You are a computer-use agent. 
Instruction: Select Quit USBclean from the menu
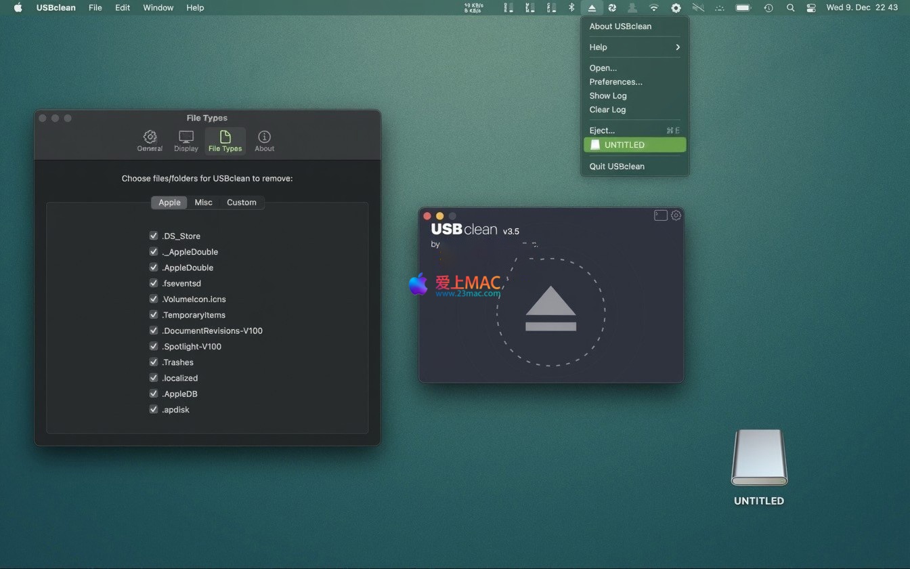[617, 166]
